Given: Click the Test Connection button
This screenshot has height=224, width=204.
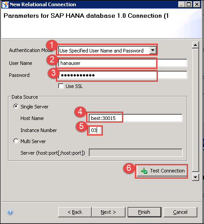Looking at the screenshot, I should [162, 171].
